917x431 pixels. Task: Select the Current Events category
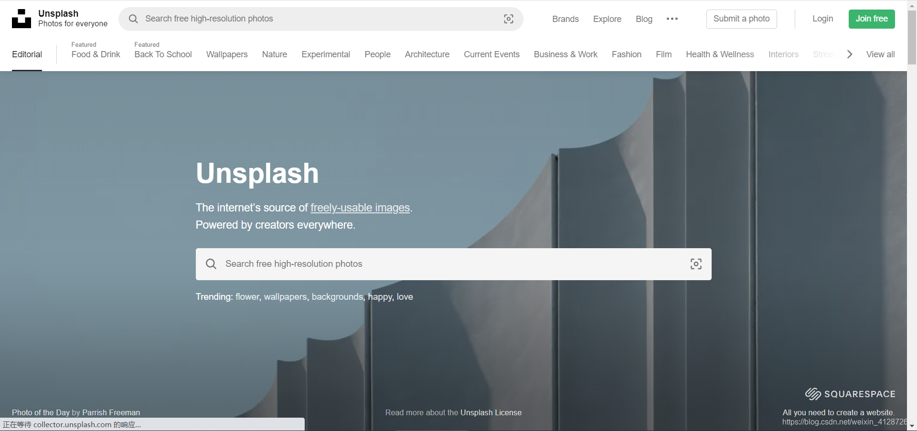[491, 54]
